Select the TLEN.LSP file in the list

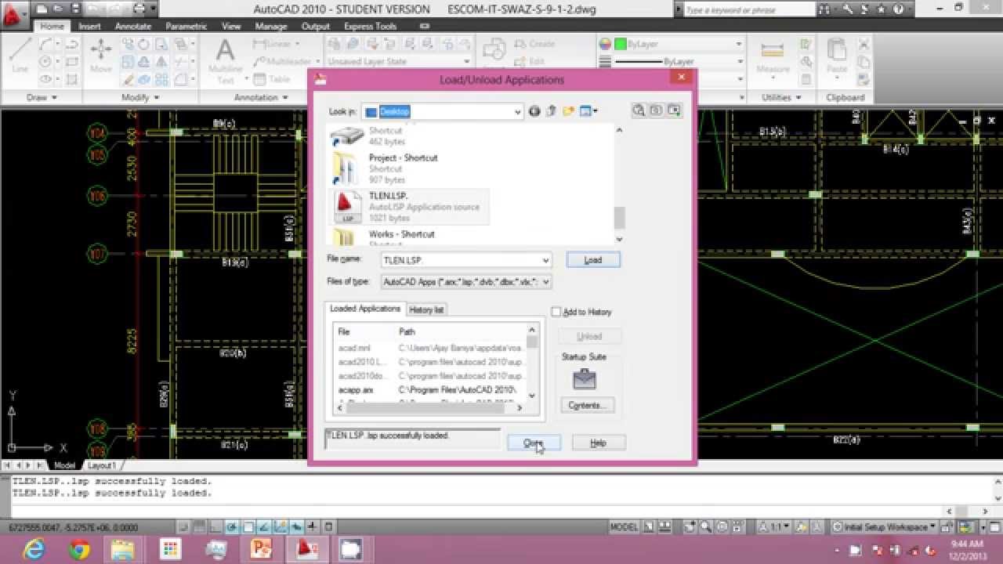[409, 207]
